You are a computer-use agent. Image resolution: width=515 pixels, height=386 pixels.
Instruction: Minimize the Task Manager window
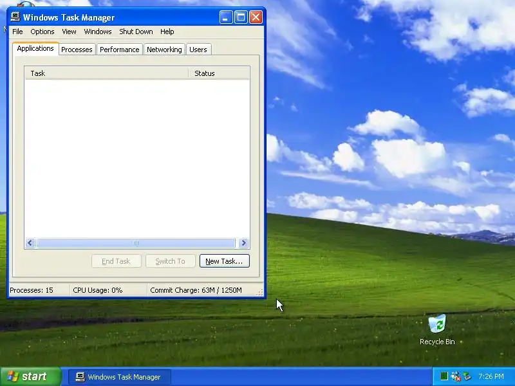226,17
